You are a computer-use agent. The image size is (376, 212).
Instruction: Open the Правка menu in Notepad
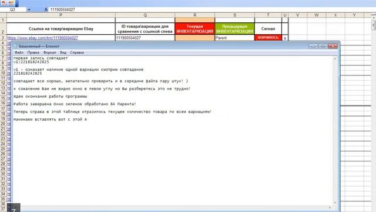(33, 52)
